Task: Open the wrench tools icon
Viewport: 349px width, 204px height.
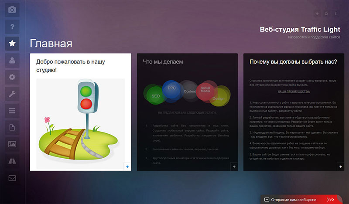Action: tap(12, 94)
